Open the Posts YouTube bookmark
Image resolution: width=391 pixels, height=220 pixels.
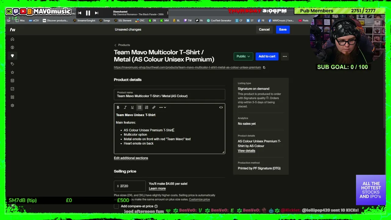(x=303, y=20)
